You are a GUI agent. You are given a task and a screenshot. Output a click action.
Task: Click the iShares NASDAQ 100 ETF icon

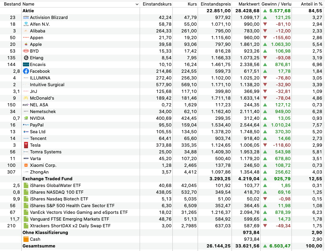pos(26,192)
